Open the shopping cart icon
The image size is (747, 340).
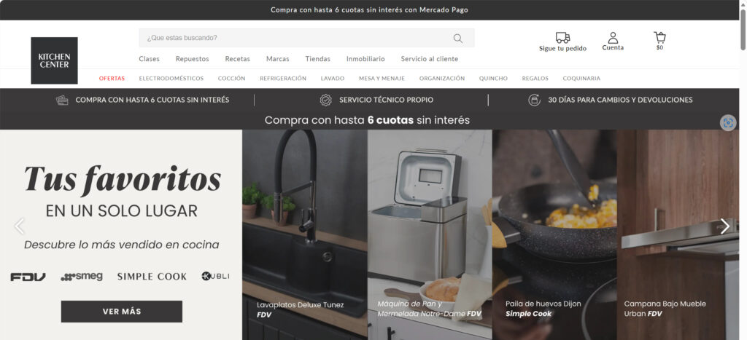[659, 37]
